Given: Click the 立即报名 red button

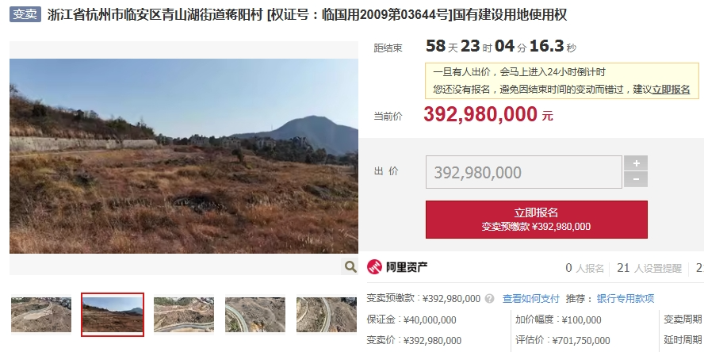Looking at the screenshot, I should point(537,220).
